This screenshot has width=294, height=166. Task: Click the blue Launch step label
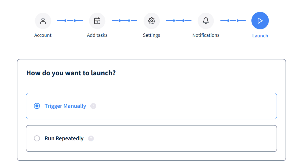(260, 36)
